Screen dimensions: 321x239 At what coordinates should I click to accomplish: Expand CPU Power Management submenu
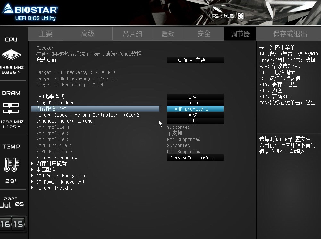62,176
